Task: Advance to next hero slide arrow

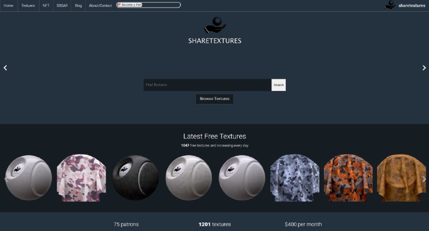Action: [x=424, y=67]
